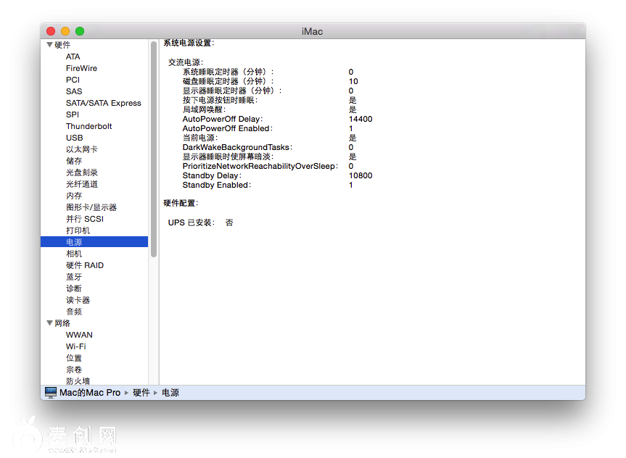Select 硬件 RAID in the sidebar

click(x=84, y=265)
